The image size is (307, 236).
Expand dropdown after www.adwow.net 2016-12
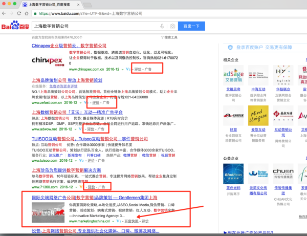click(x=75, y=129)
